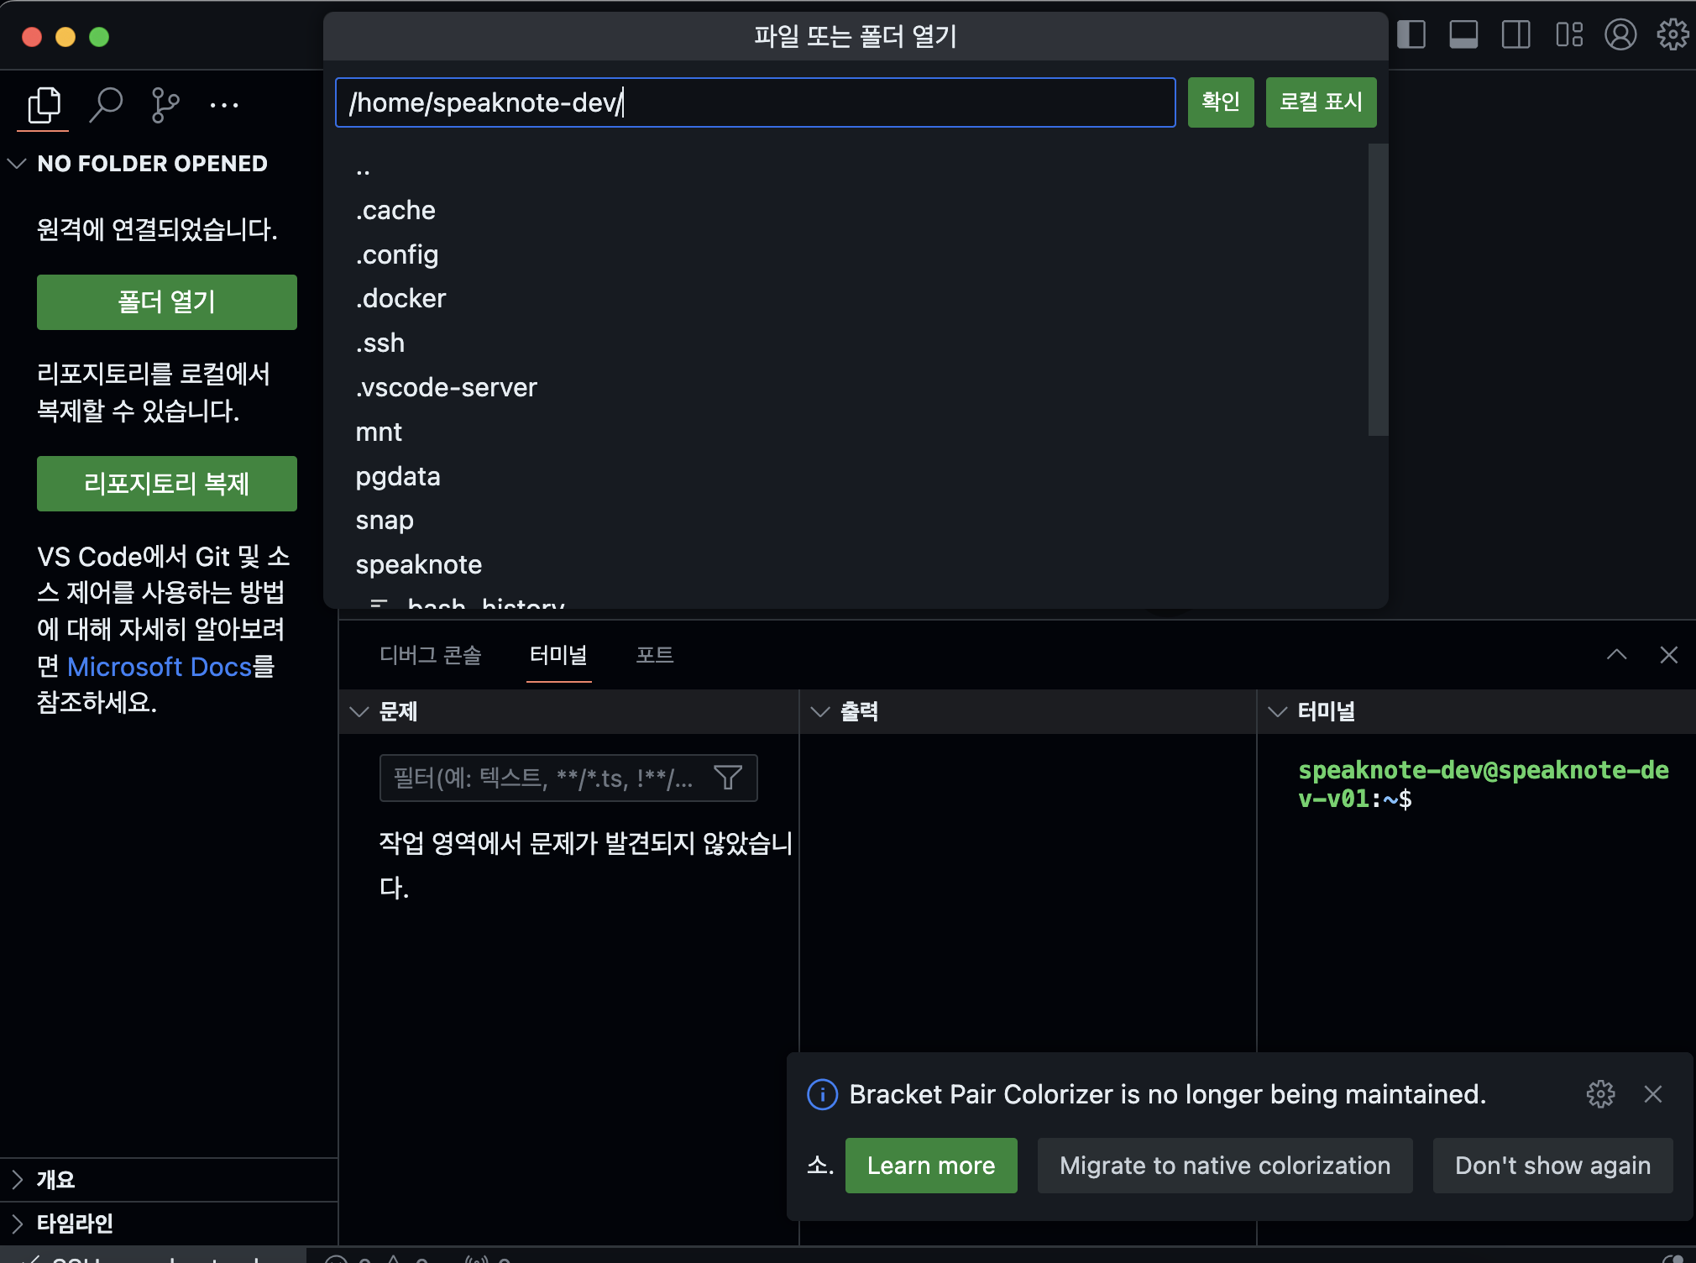1696x1263 pixels.
Task: Click the folder list scrollbar
Action: coord(1377,290)
